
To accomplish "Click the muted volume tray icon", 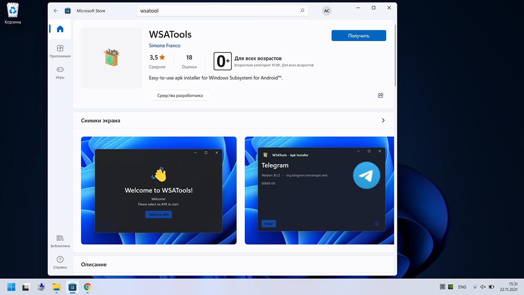I will point(483,287).
